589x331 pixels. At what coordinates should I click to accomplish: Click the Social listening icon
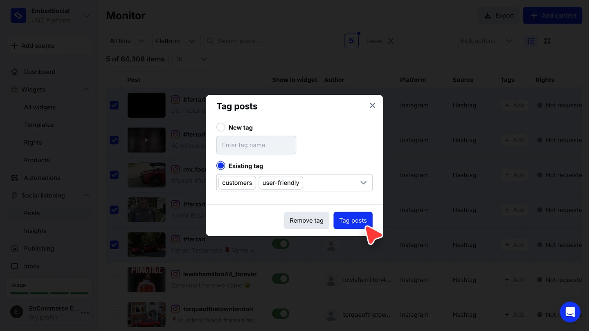[x=14, y=195]
